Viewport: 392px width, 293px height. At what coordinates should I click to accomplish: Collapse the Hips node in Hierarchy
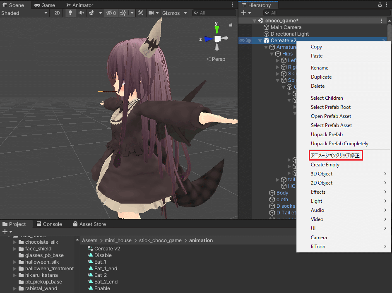coord(272,54)
